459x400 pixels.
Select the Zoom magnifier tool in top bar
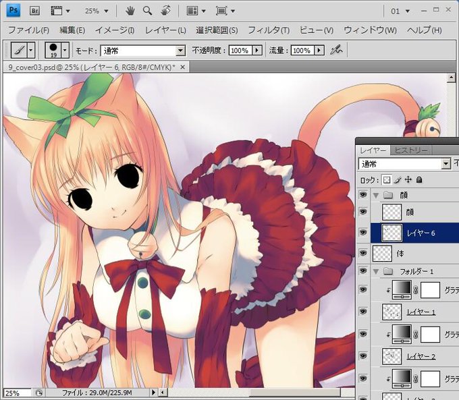pyautogui.click(x=147, y=11)
